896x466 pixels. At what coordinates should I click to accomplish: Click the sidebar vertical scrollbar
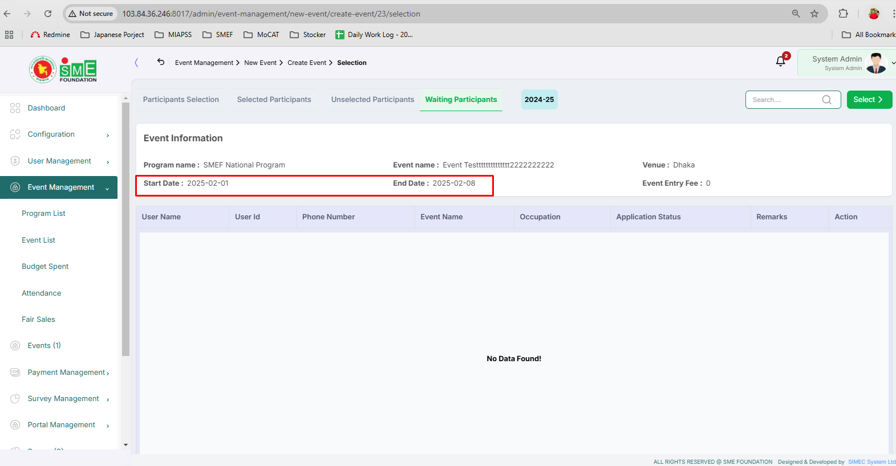coord(125,229)
